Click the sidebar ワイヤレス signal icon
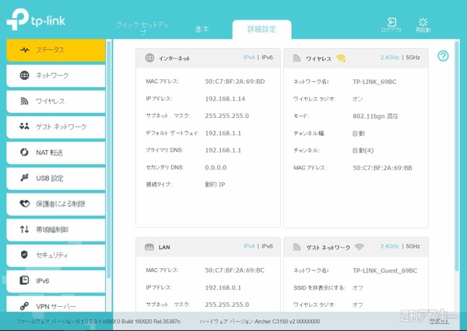Viewport: 467px width, 331px height. [24, 101]
